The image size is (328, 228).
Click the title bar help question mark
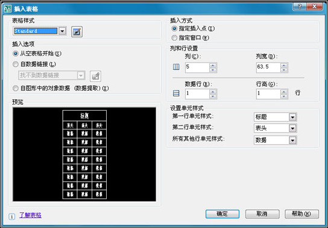(x=300, y=7)
